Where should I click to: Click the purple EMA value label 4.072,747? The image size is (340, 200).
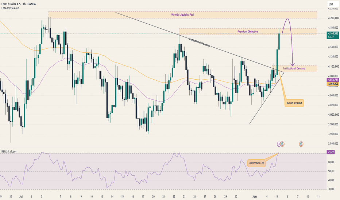pos(333,80)
